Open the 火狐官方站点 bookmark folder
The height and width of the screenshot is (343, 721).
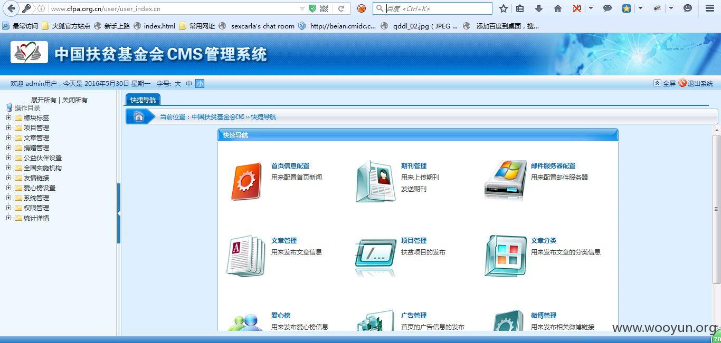66,26
